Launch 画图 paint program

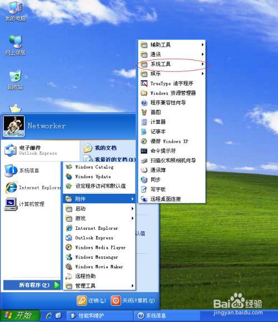(x=172, y=112)
